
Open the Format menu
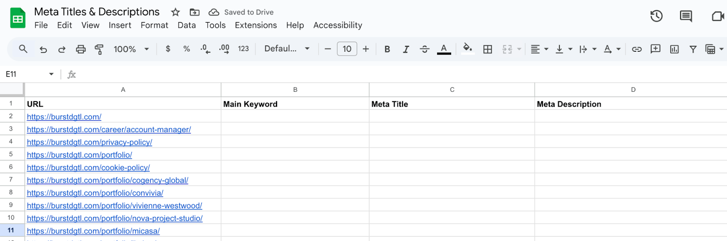(154, 25)
